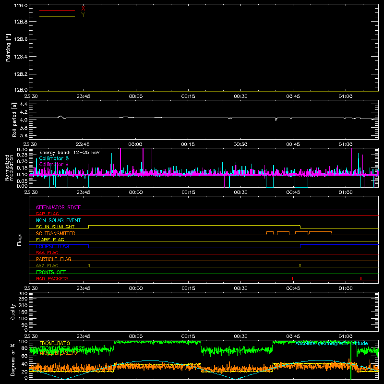Select the magenta 'Collimator 9' legend label

[54, 164]
